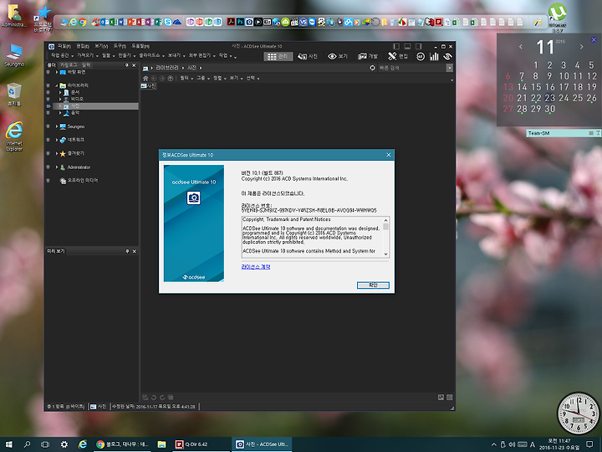The width and height of the screenshot is (602, 452).
Task: Open Internet Explorer desktop shortcut
Action: 14,136
